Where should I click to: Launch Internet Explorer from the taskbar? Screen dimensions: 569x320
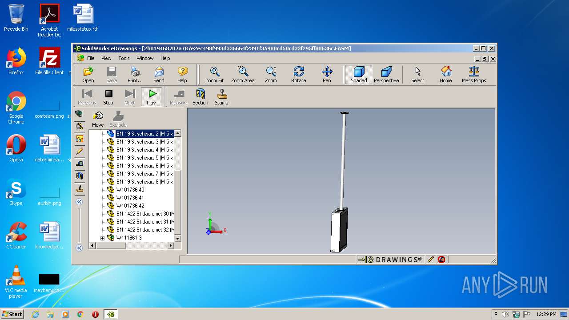pyautogui.click(x=35, y=314)
